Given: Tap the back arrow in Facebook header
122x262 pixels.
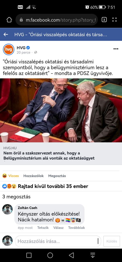Looking at the screenshot, I should tap(6, 34).
